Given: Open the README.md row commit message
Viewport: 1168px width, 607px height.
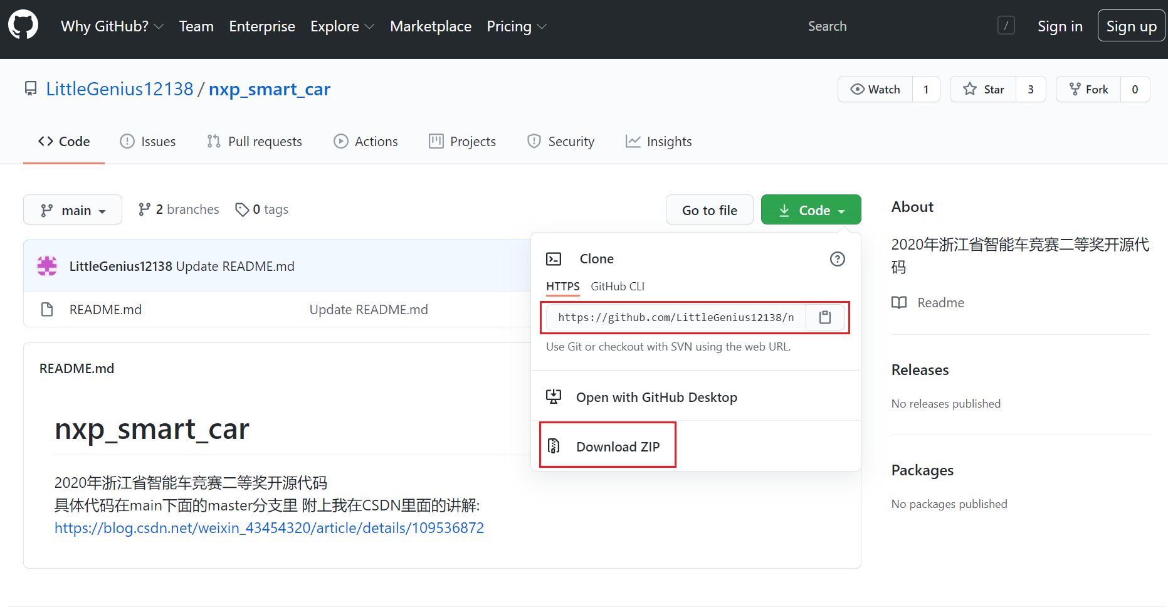Looking at the screenshot, I should point(369,309).
